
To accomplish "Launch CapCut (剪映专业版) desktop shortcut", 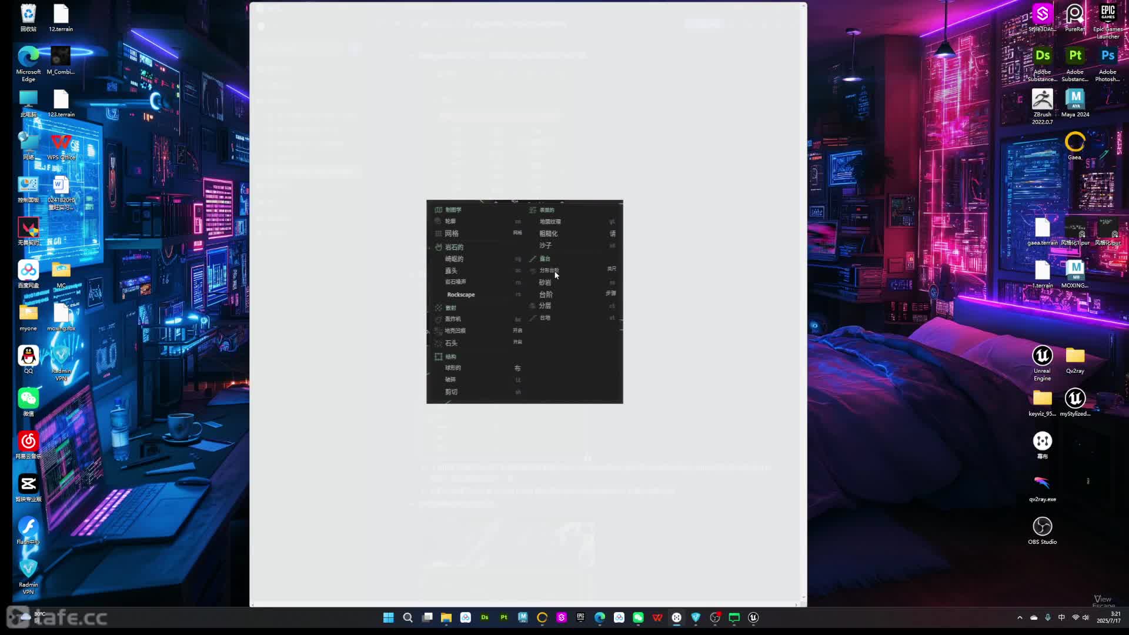I will [x=28, y=488].
